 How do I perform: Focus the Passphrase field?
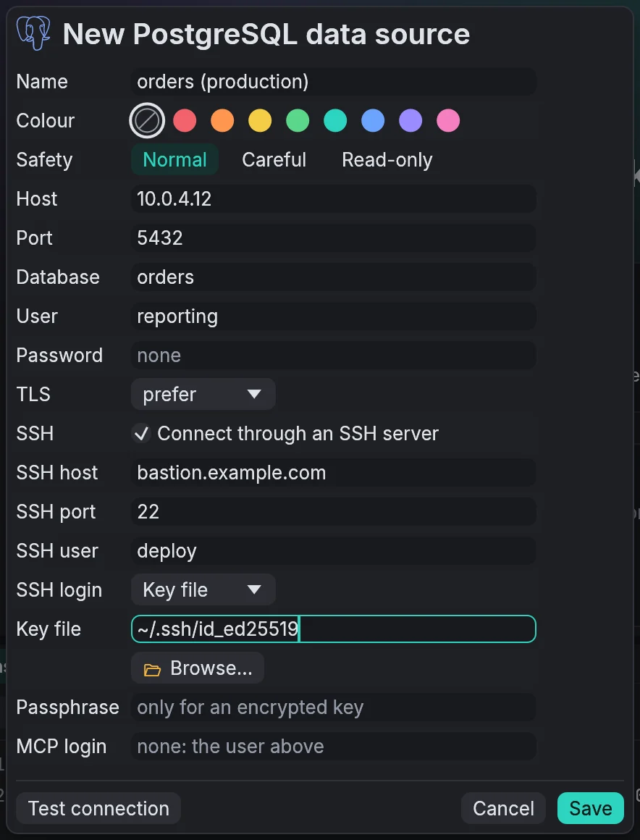(x=334, y=707)
